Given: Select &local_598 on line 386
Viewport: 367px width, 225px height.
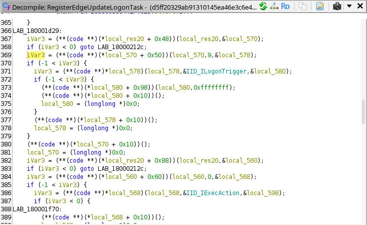Looking at the screenshot, I should click(x=261, y=193).
